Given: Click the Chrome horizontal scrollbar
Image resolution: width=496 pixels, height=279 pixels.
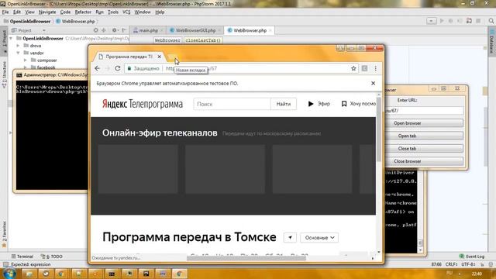Looking at the screenshot, I should click(246, 258).
